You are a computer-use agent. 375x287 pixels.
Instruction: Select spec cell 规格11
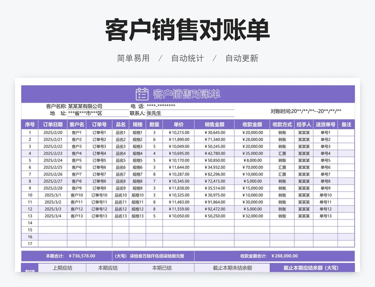[x=137, y=202]
